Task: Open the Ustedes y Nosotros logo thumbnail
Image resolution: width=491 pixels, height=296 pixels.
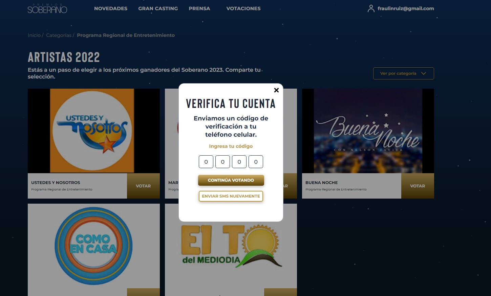Action: [92, 131]
